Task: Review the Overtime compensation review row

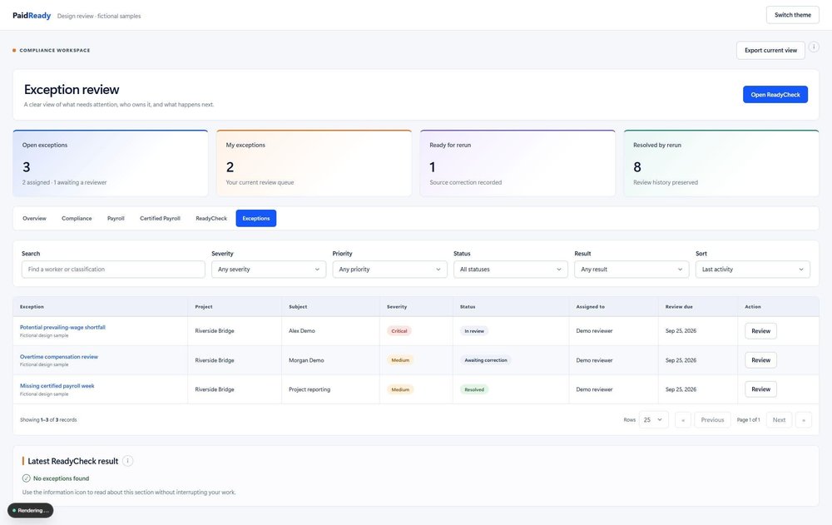Action: (760, 360)
